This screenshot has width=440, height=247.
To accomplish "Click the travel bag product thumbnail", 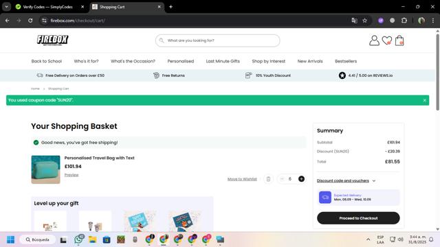I will (x=45, y=169).
